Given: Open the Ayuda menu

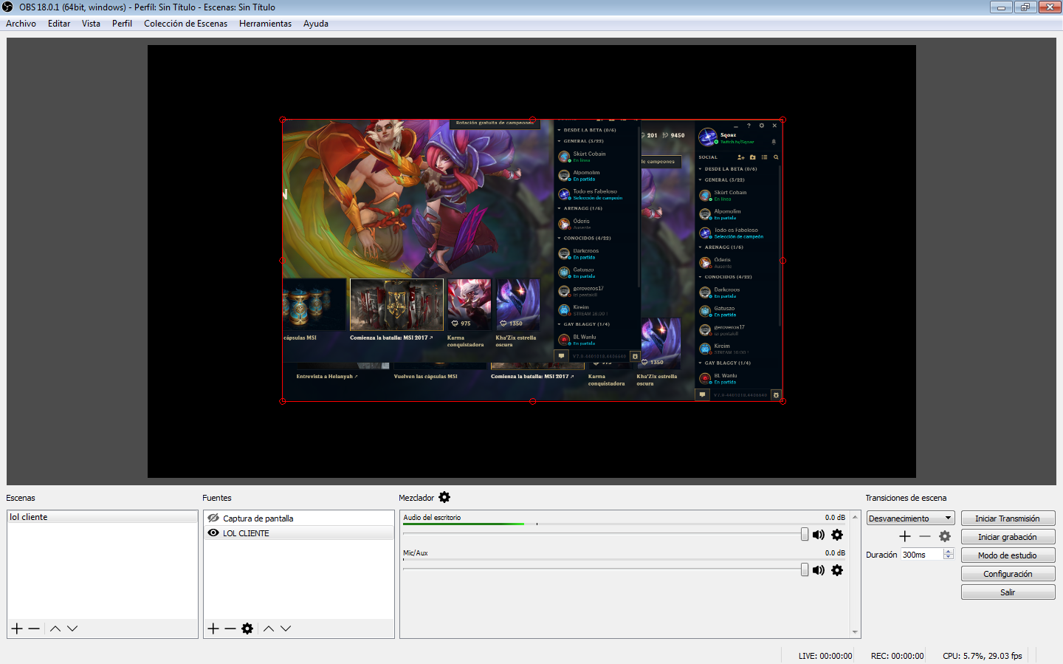Looking at the screenshot, I should click(x=316, y=24).
